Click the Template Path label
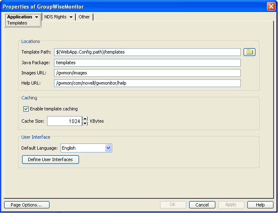The height and width of the screenshot is (213, 278). point(36,52)
